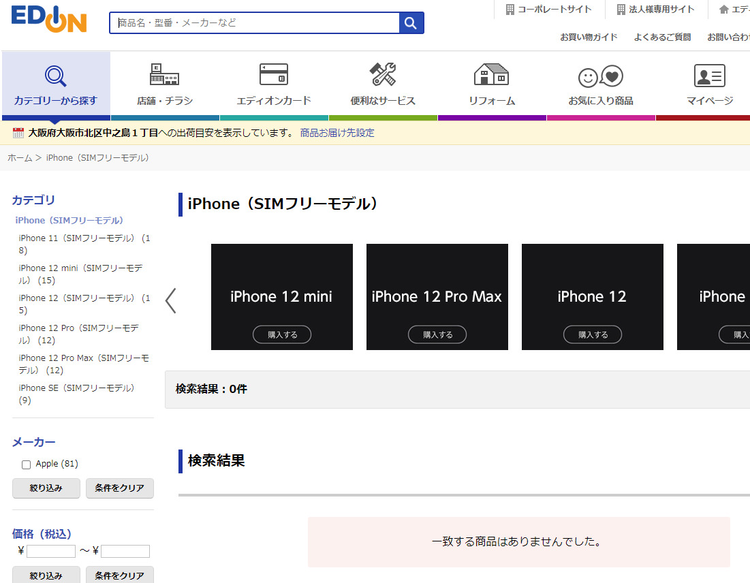The width and height of the screenshot is (750, 583).
Task: Click 購入する on iPhone 12 Pro Max
Action: coord(437,334)
